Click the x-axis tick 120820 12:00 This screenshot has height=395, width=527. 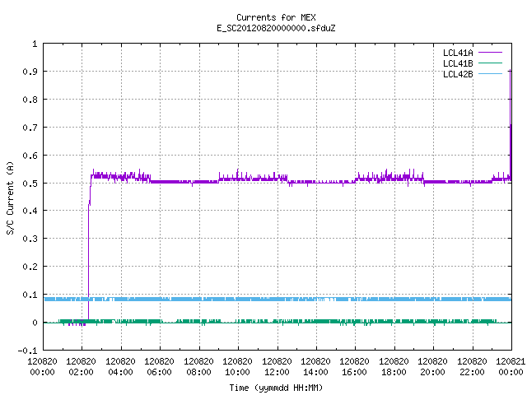tap(277, 367)
